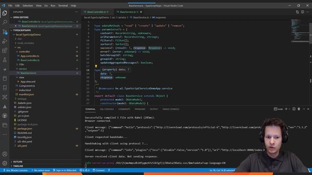Open the Help menu

(74, 5)
